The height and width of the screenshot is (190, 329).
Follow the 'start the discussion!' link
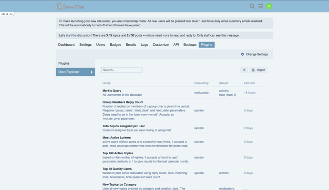[x=79, y=35]
